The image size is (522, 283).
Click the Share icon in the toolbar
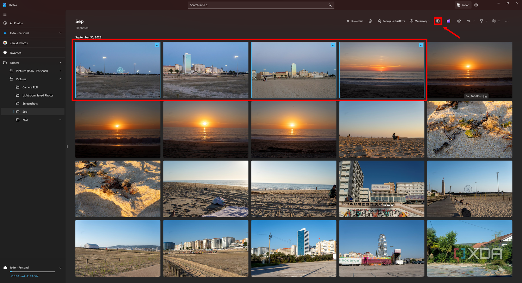(459, 21)
